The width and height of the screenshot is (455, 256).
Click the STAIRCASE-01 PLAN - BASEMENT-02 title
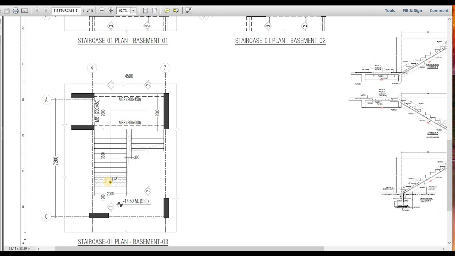(280, 41)
